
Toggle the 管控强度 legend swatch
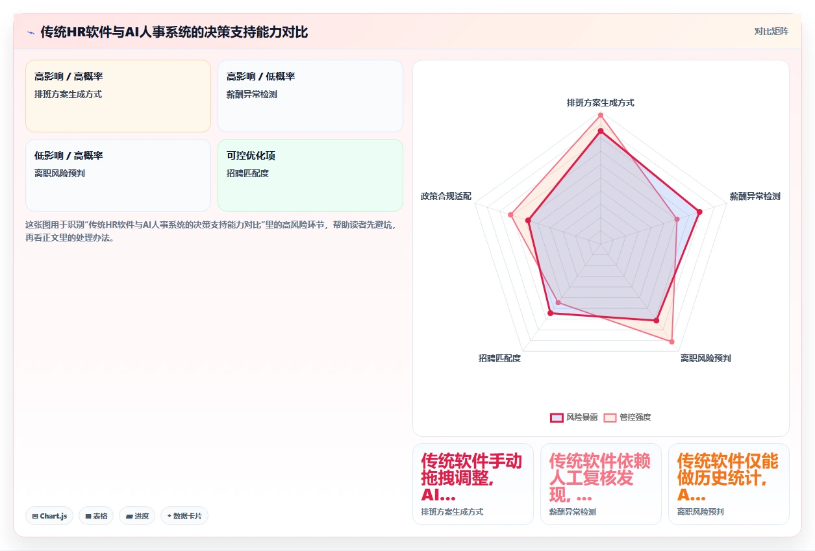[610, 417]
